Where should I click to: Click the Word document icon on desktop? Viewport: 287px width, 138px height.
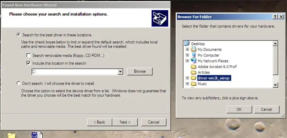tap(37, 135)
